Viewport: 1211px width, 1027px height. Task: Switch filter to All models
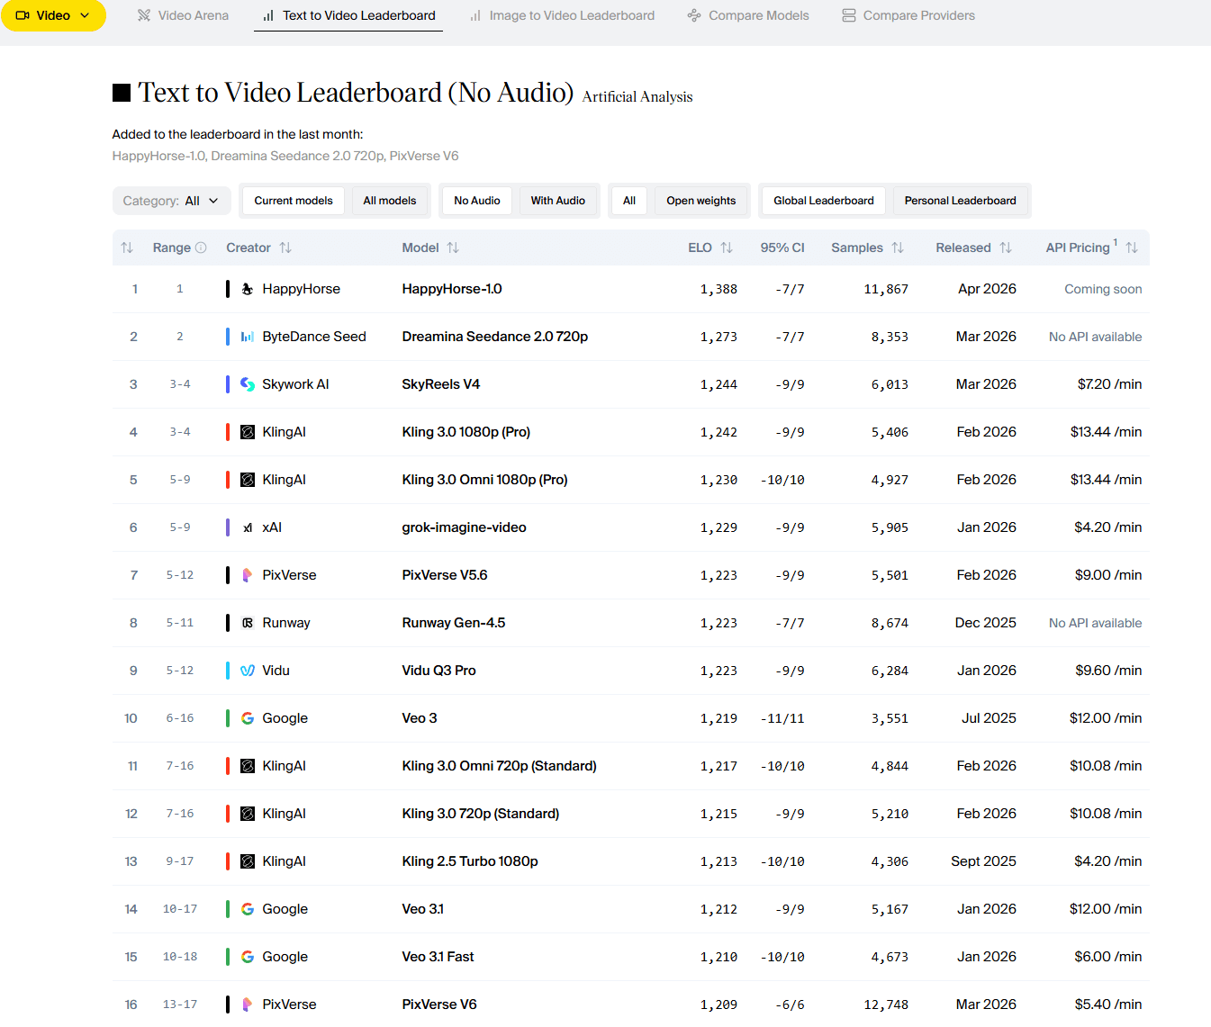point(390,200)
